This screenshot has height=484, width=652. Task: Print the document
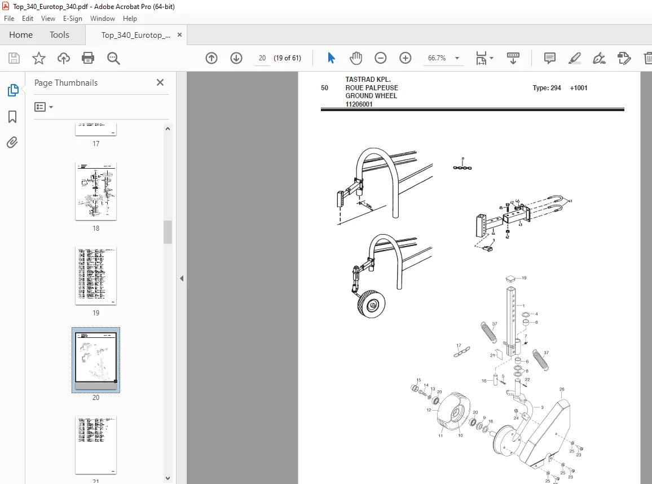(88, 58)
